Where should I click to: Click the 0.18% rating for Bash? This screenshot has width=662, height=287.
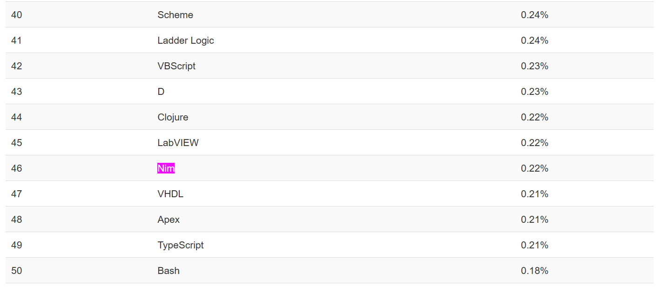(534, 271)
